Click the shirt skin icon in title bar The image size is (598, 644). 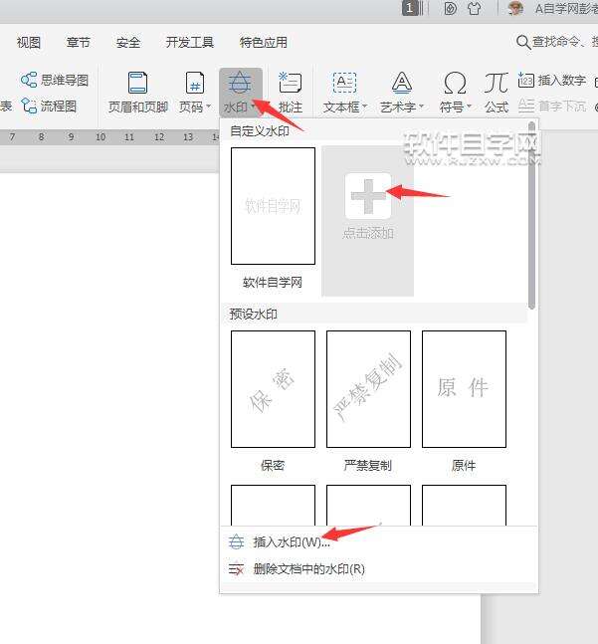[x=474, y=9]
